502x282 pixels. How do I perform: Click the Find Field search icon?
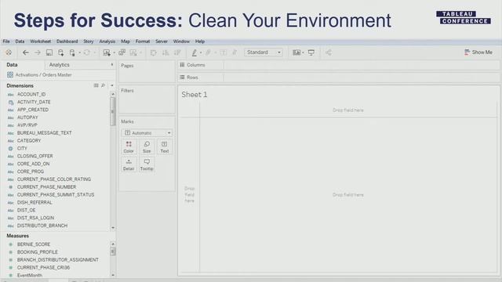tap(103, 85)
